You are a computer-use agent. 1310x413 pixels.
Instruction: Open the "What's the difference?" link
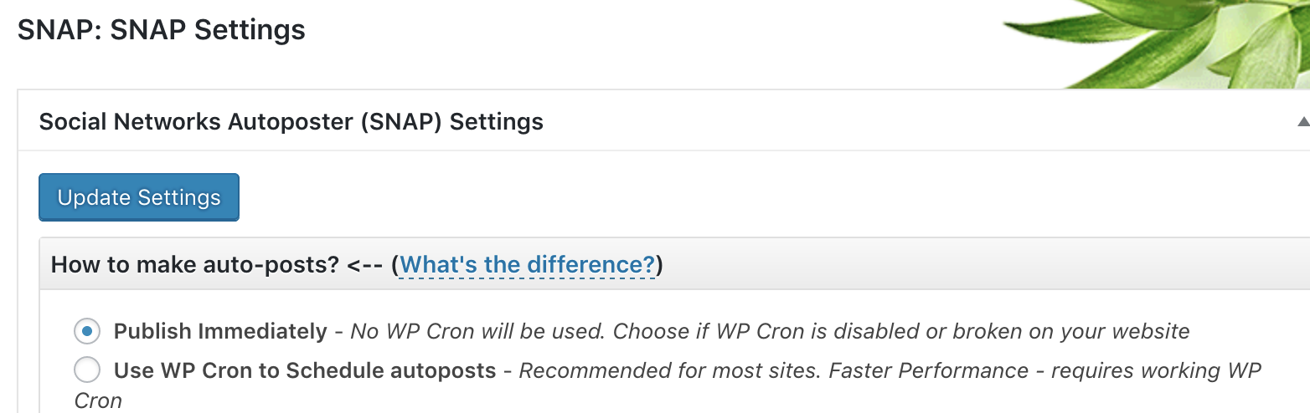point(527,265)
